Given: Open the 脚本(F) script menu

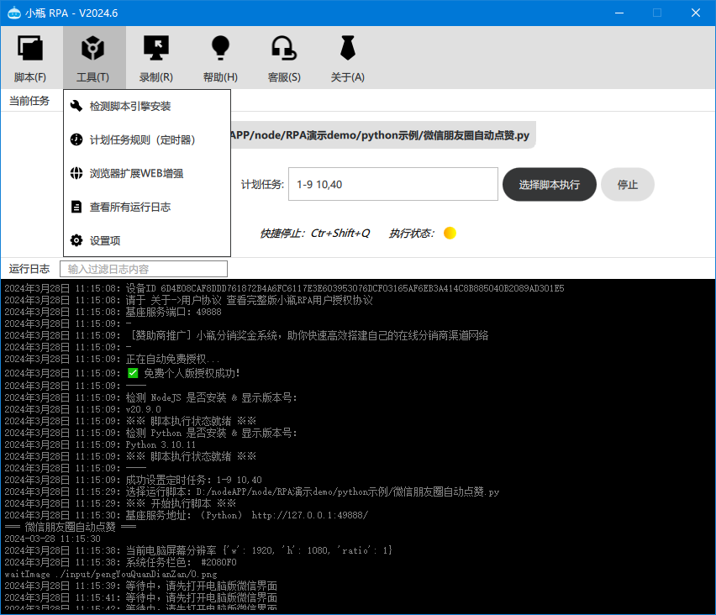Looking at the screenshot, I should [x=30, y=58].
